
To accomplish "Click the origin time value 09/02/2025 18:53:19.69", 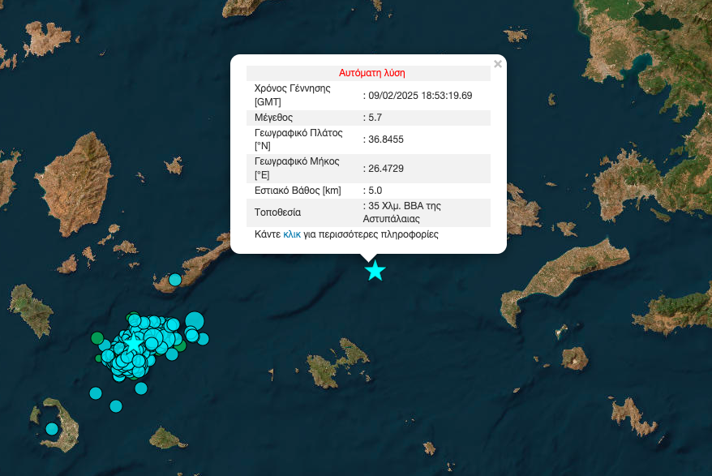I will 420,96.
